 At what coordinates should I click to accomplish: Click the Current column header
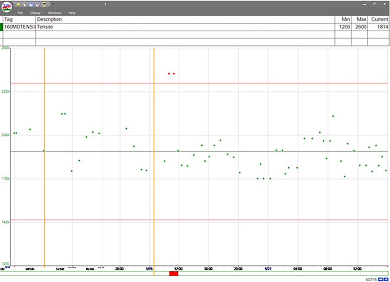tap(378, 19)
